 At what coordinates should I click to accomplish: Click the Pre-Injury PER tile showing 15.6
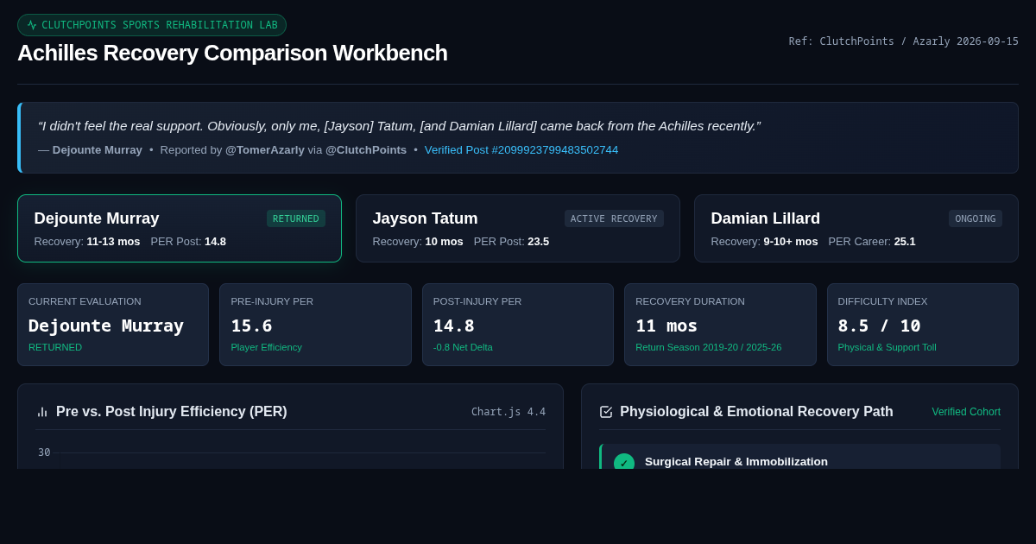[315, 325]
